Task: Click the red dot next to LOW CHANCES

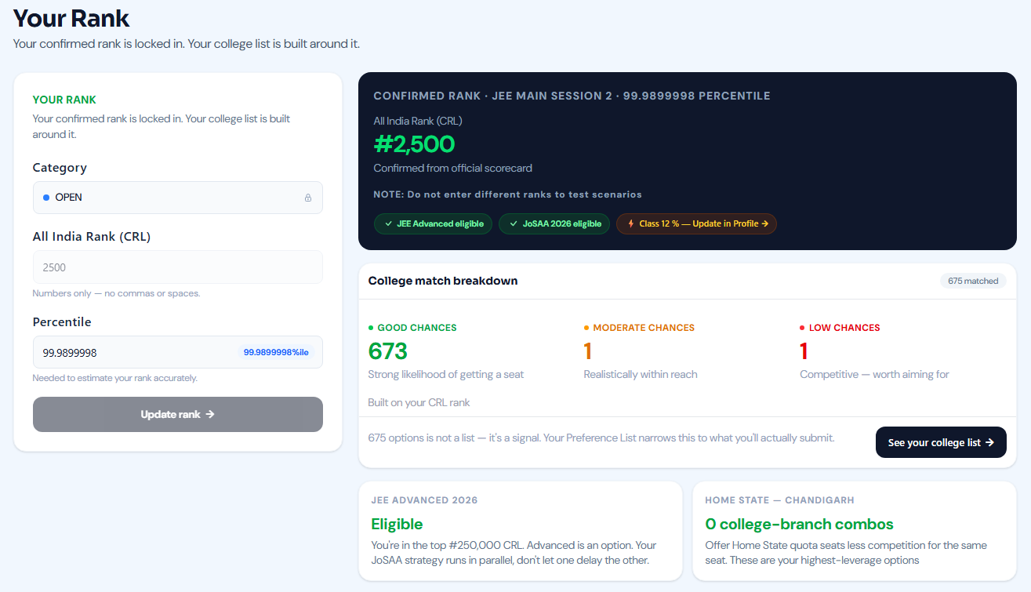Action: point(802,328)
